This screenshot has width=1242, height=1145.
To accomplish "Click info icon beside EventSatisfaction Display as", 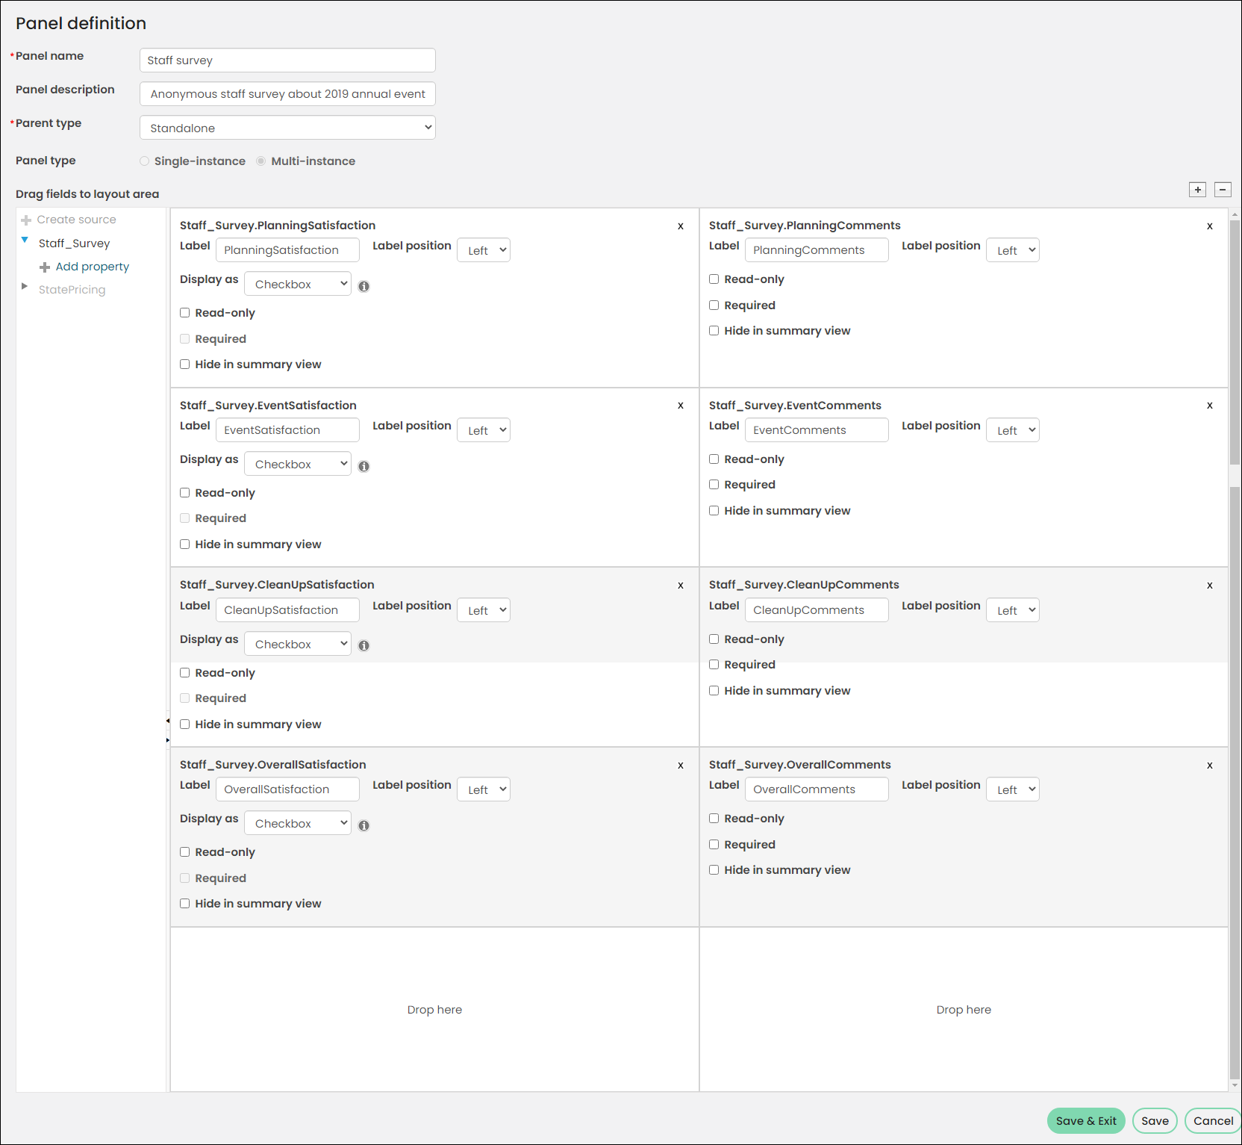I will 363,466.
